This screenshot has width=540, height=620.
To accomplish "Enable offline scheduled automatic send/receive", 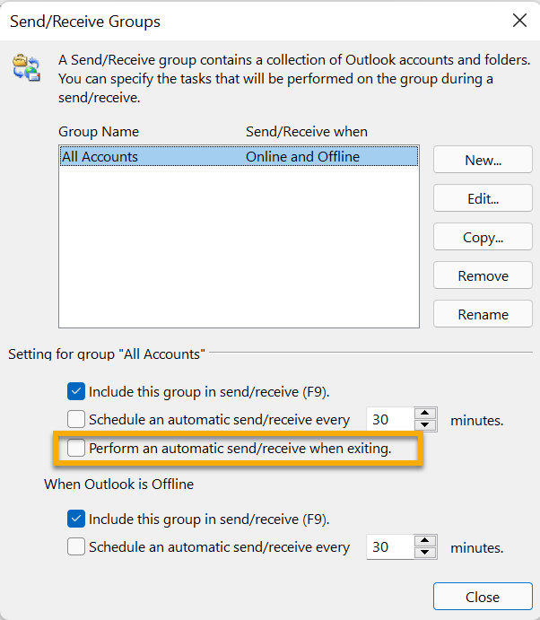I will 76,546.
